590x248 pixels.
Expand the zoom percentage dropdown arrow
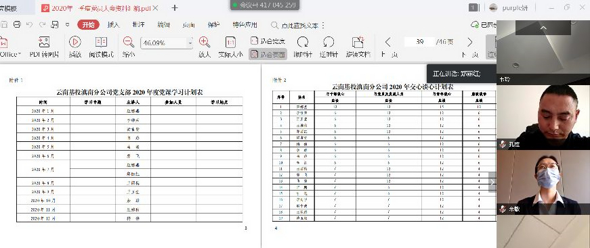pos(190,43)
